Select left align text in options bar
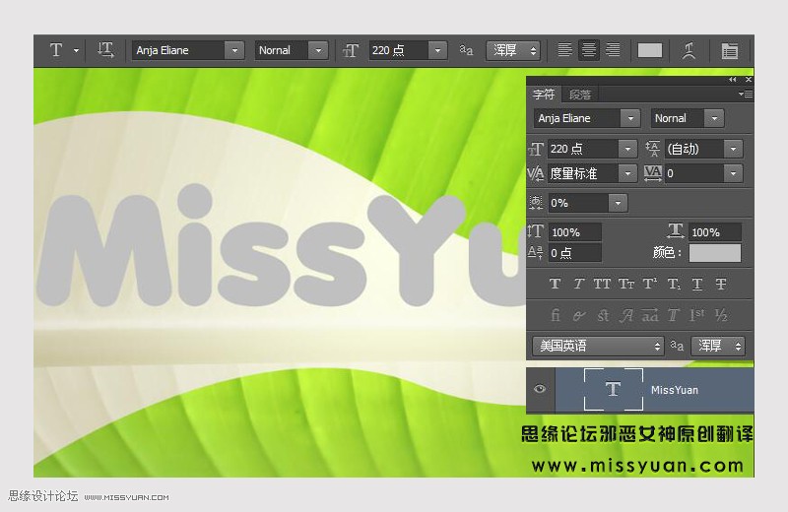Image resolution: width=788 pixels, height=512 pixels. (564, 50)
